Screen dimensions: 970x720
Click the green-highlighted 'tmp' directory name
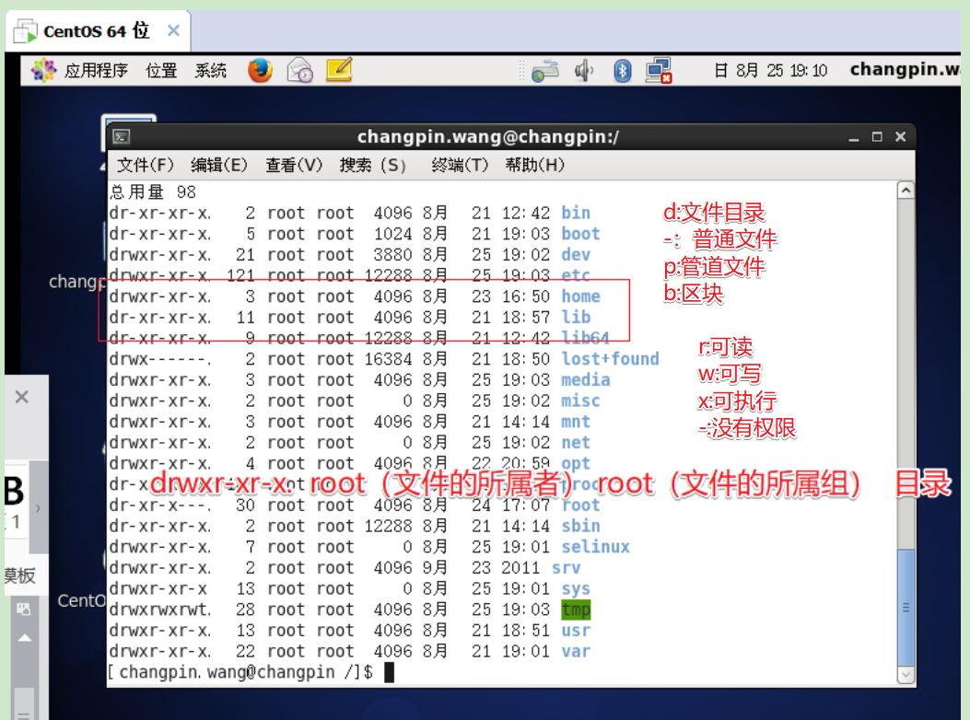click(x=576, y=610)
